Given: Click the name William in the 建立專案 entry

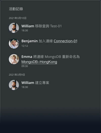Looking at the screenshot, I should point(28,83).
